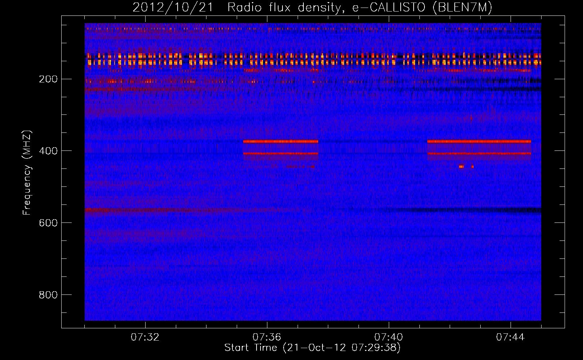583x360 pixels.
Task: Select the 07:36 time tick label
Action: click(267, 337)
